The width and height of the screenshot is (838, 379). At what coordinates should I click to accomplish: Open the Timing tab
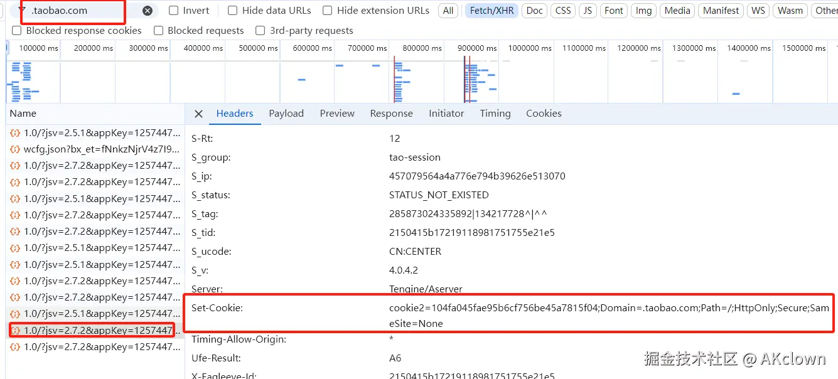point(495,114)
